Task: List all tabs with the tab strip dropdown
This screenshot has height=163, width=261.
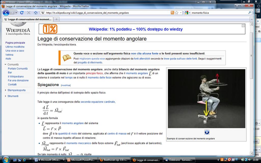Action: [252, 19]
